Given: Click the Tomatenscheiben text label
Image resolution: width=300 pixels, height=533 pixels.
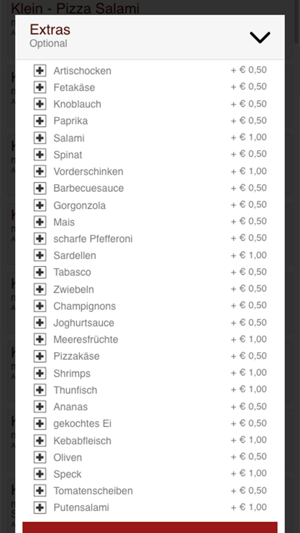Looking at the screenshot, I should 93,491.
